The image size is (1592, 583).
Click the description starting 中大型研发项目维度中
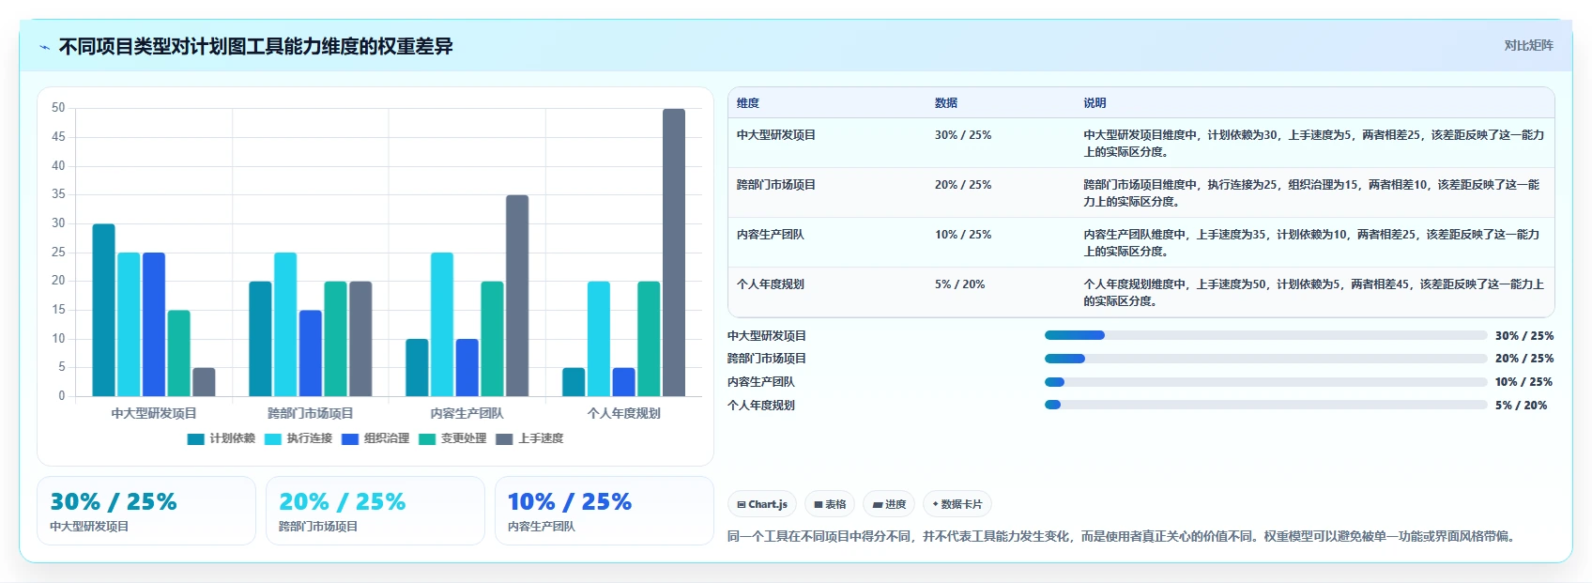[x=1314, y=144]
